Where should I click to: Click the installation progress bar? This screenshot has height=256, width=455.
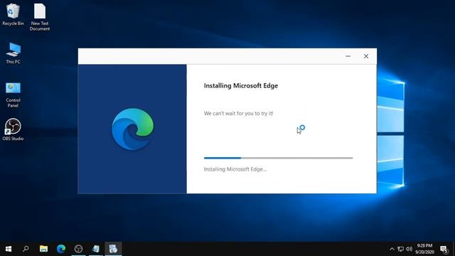coord(278,158)
